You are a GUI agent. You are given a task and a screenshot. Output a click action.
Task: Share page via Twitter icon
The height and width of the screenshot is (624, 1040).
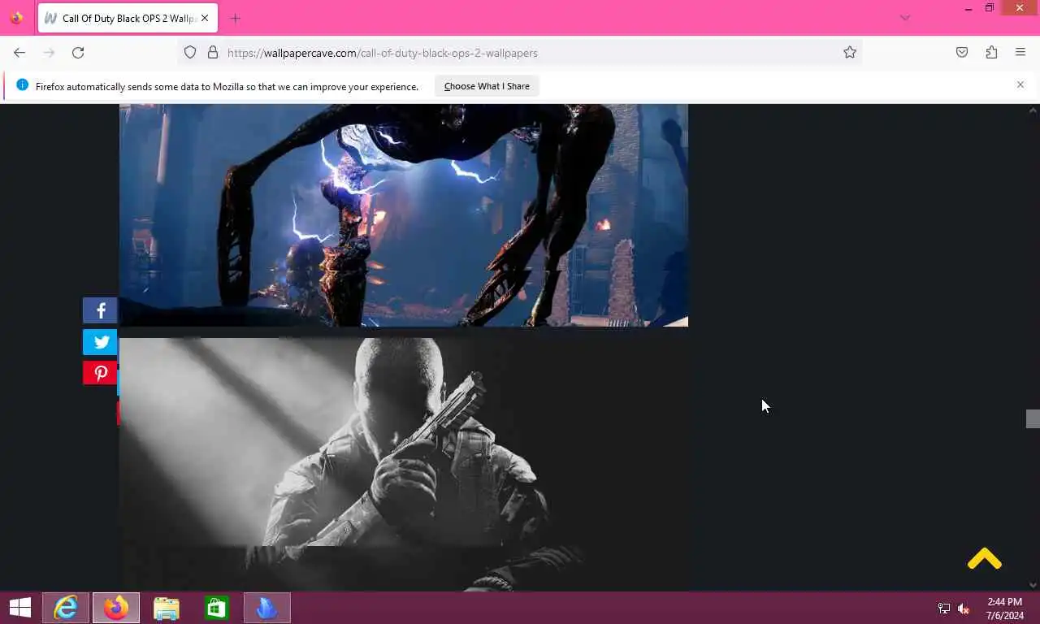point(100,342)
